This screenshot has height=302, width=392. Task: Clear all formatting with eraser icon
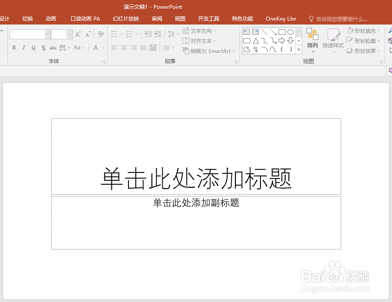[101, 34]
